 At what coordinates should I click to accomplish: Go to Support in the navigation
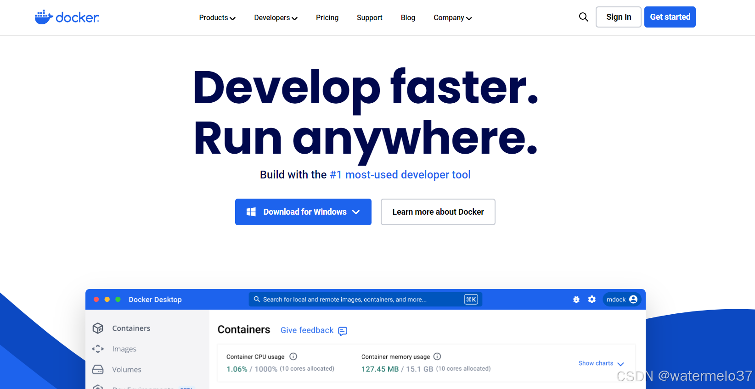[x=370, y=17]
